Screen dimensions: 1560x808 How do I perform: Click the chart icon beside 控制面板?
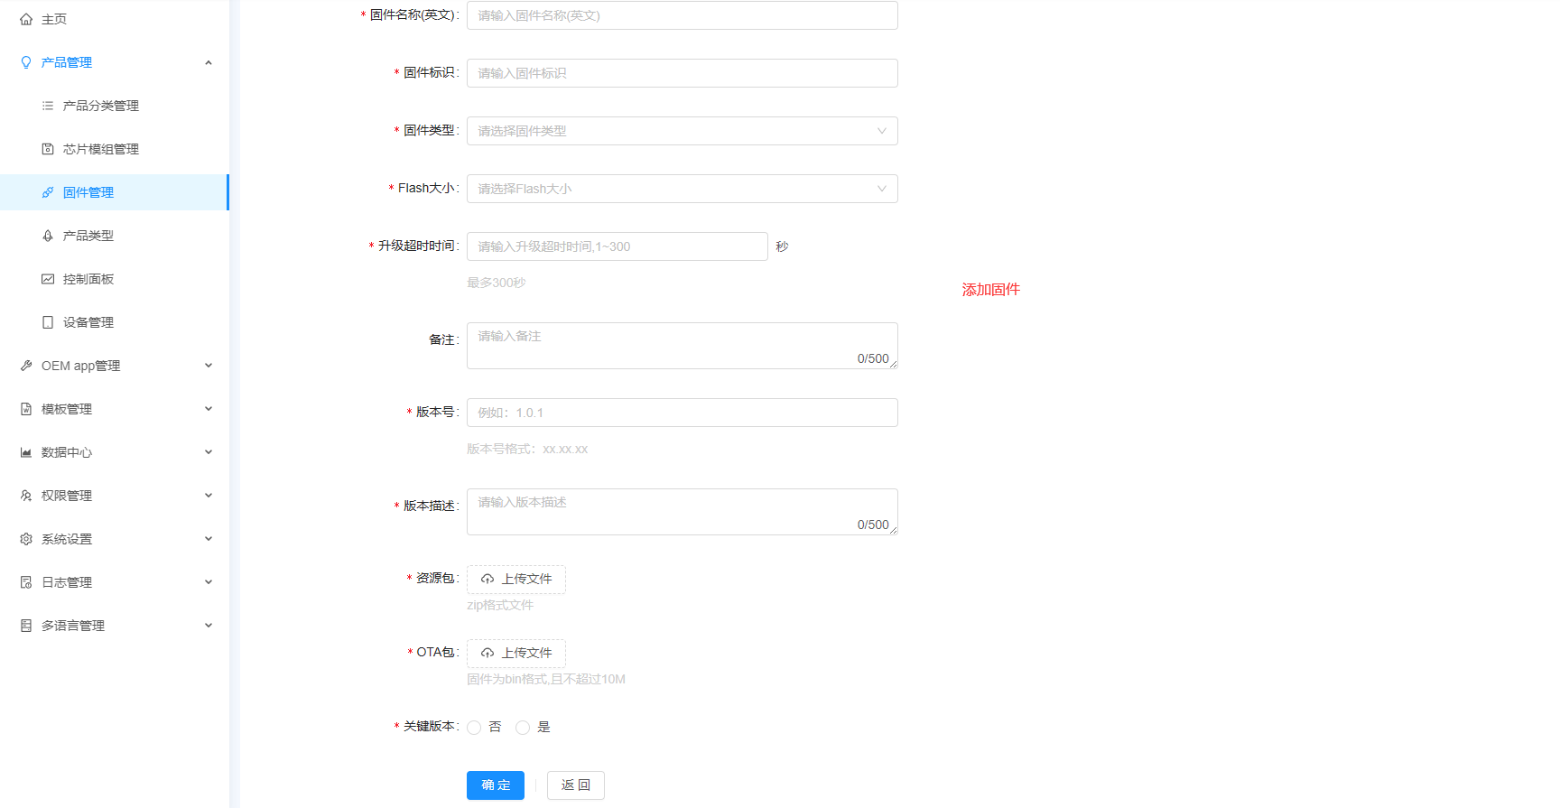pyautogui.click(x=48, y=279)
